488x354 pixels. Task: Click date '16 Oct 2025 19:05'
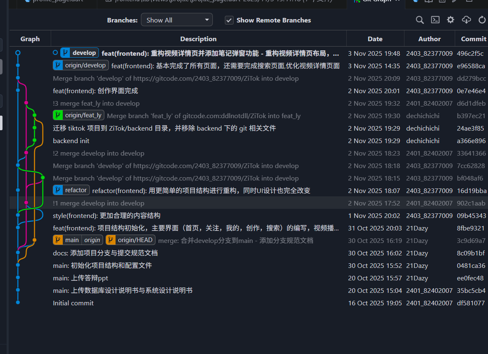pos(375,303)
